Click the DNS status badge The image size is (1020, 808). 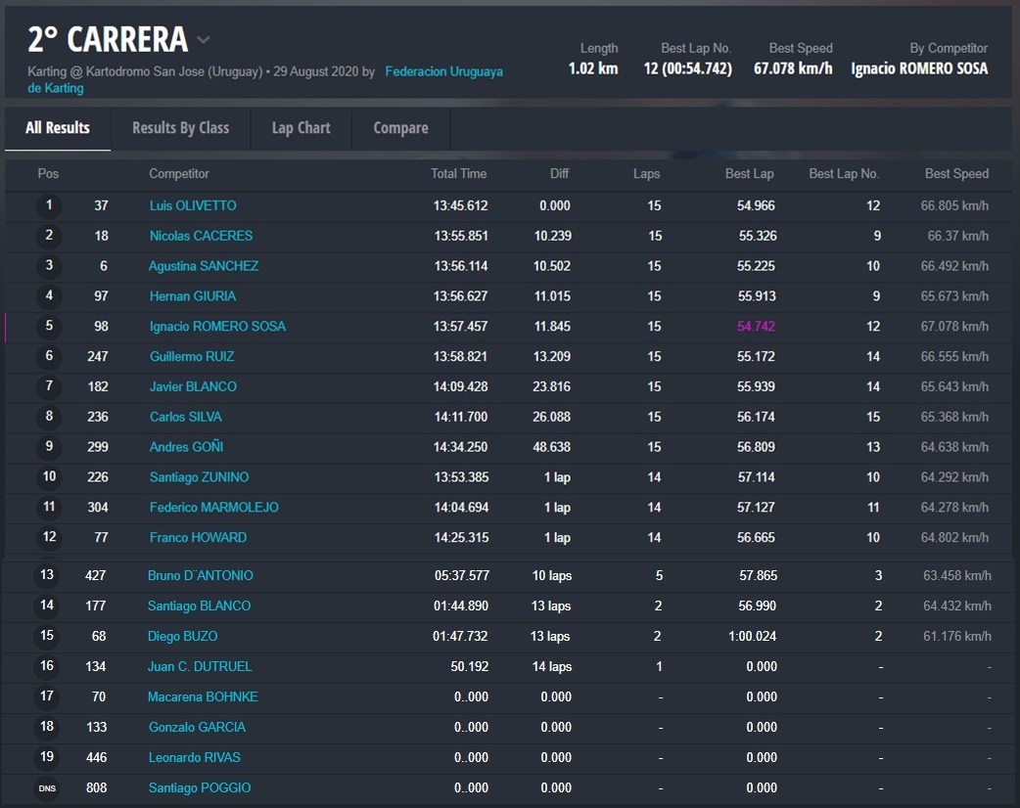point(47,788)
